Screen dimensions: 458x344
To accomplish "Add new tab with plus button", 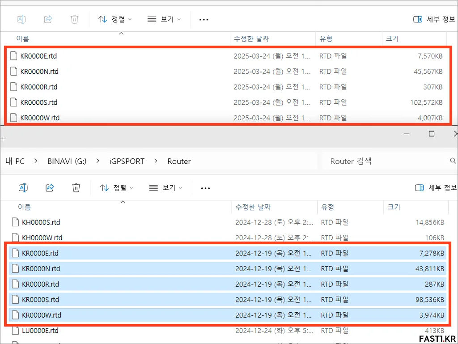I will 3,139.
